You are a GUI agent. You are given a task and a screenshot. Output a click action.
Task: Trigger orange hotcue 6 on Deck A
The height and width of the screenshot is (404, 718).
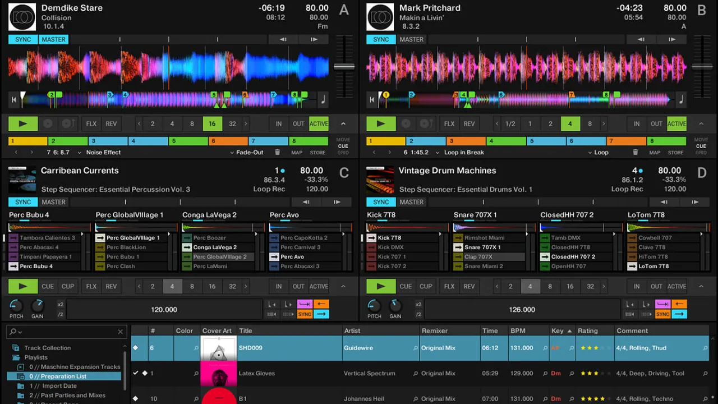coord(228,141)
